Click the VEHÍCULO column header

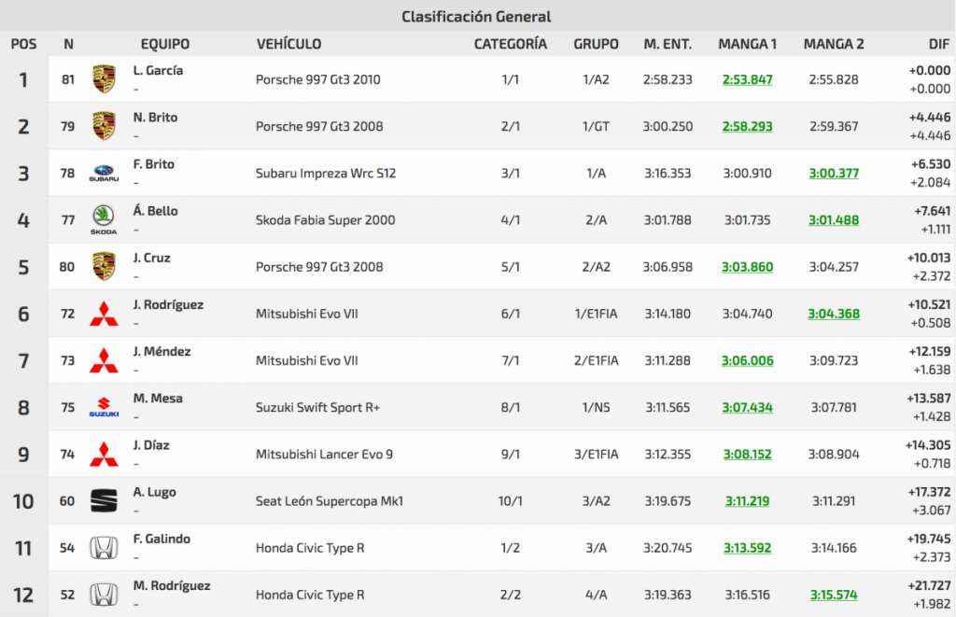288,44
